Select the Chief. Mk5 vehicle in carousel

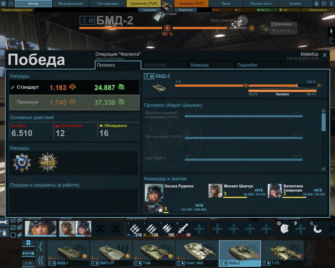pos(197,253)
